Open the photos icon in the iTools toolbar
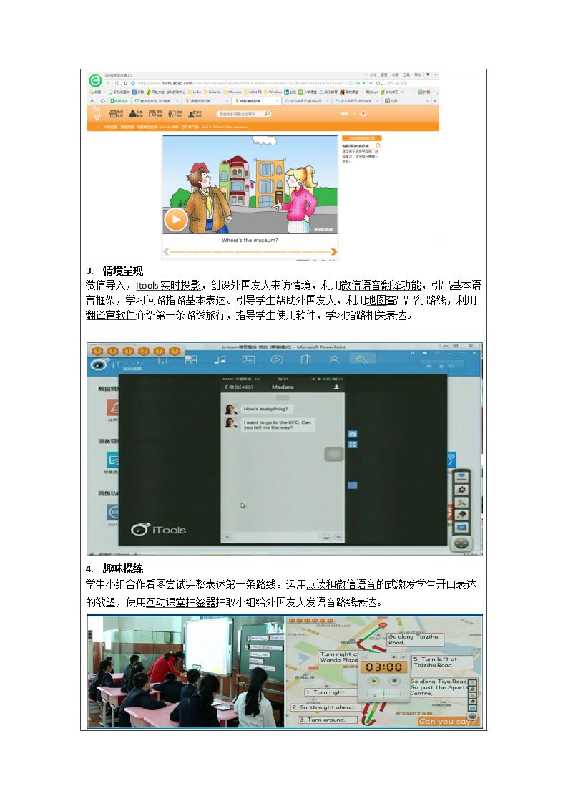 click(248, 360)
